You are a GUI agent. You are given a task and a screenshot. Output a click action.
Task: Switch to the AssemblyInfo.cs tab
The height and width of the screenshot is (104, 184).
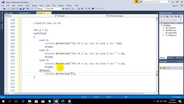(x=25, y=13)
